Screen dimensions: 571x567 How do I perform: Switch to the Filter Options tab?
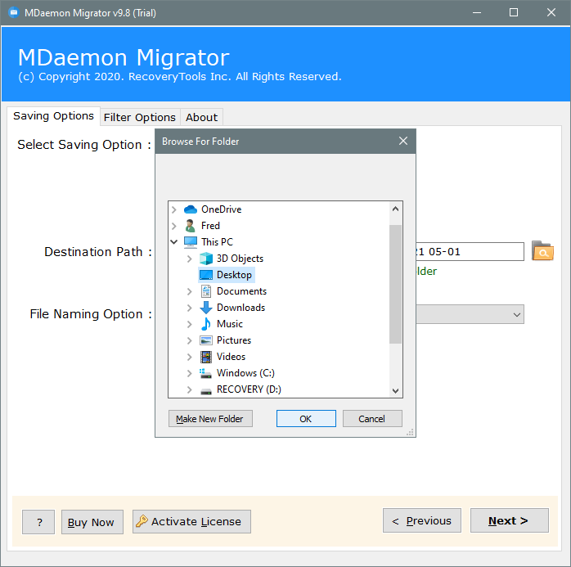[140, 117]
